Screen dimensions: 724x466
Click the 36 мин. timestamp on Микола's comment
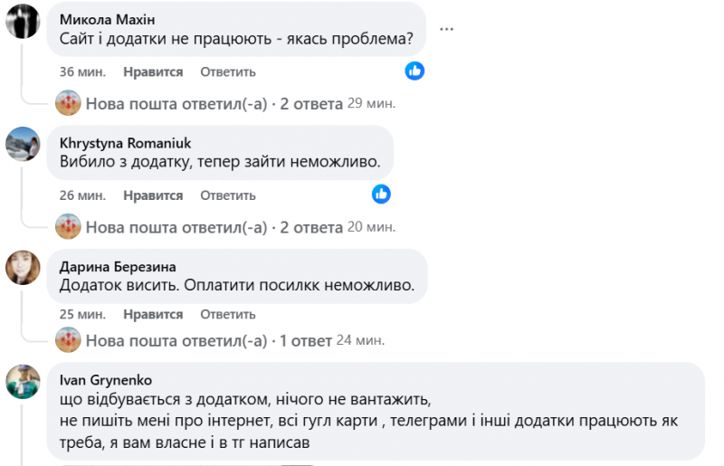tap(82, 71)
